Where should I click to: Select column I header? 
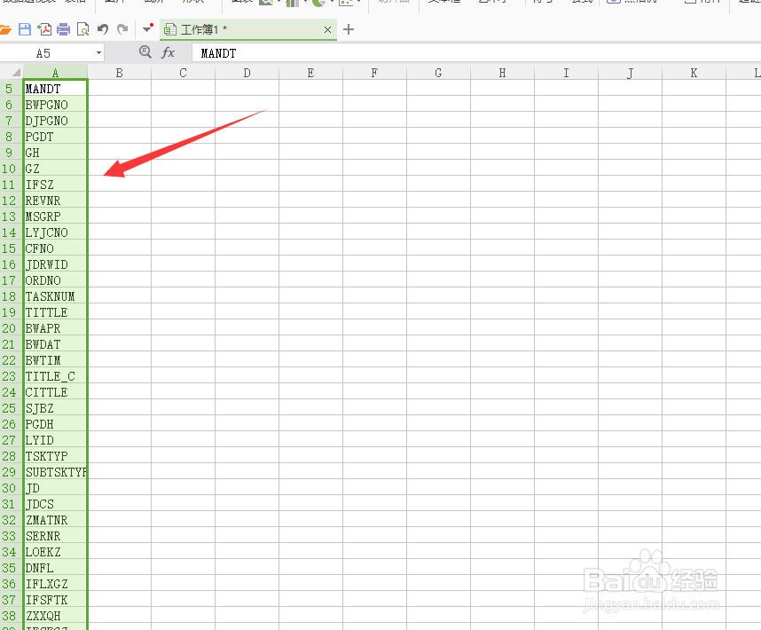point(566,73)
